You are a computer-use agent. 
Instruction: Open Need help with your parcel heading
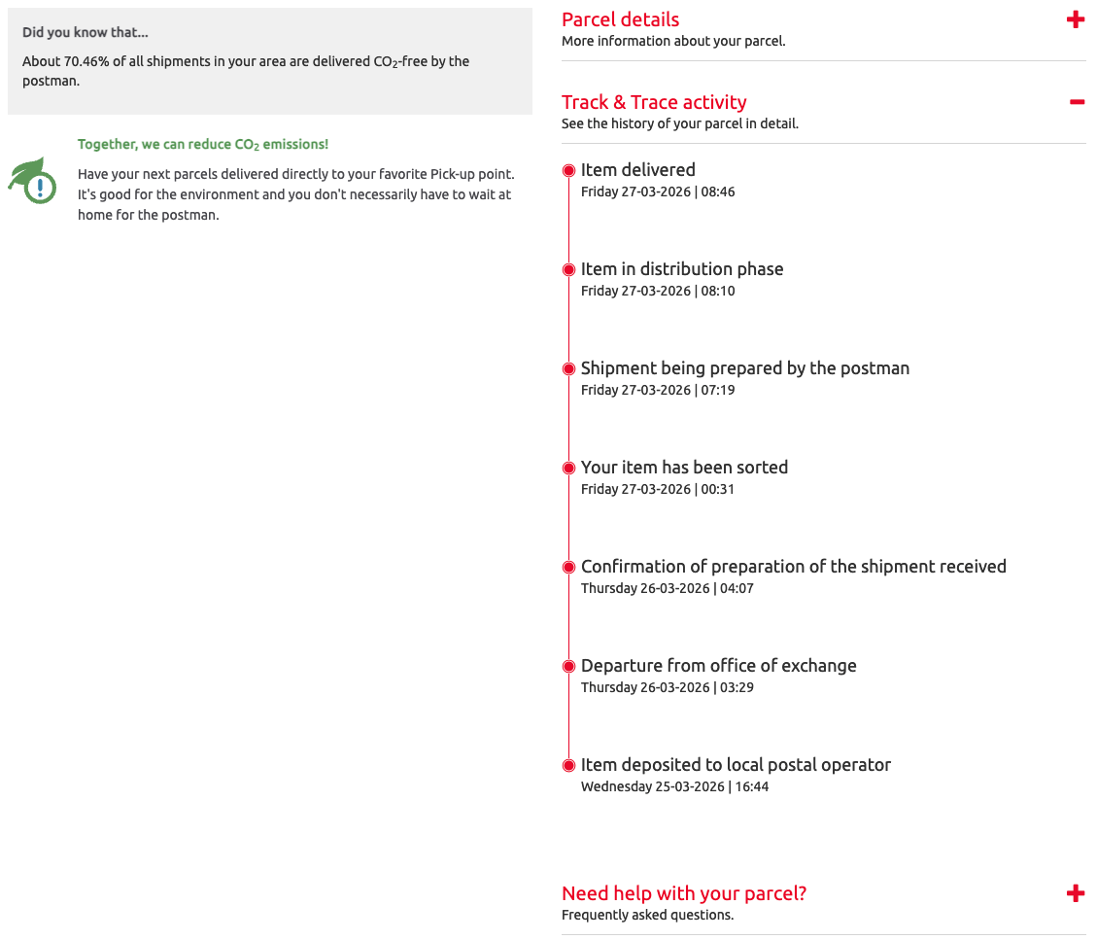[x=684, y=893]
